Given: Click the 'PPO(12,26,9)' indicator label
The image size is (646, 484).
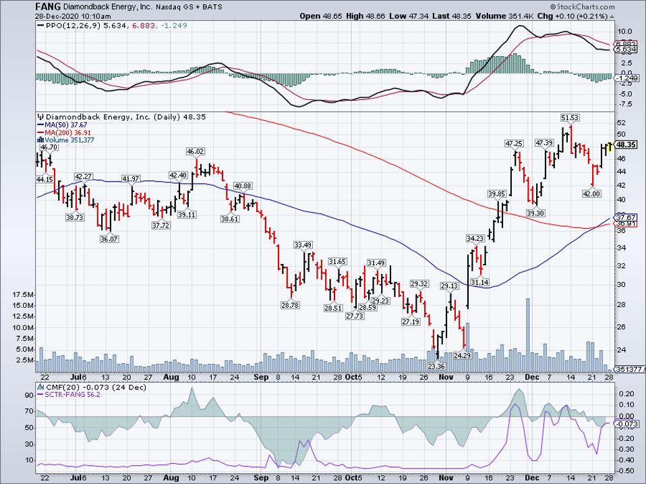Looking at the screenshot, I should tap(74, 26).
